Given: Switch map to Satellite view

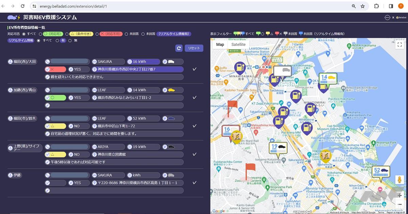Looking at the screenshot, I should [238, 44].
